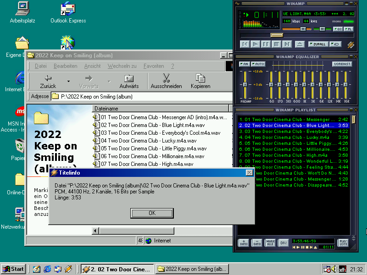This screenshot has height=275, width=367.
Task: Click Aufwärts up-folder button
Action: [129, 82]
